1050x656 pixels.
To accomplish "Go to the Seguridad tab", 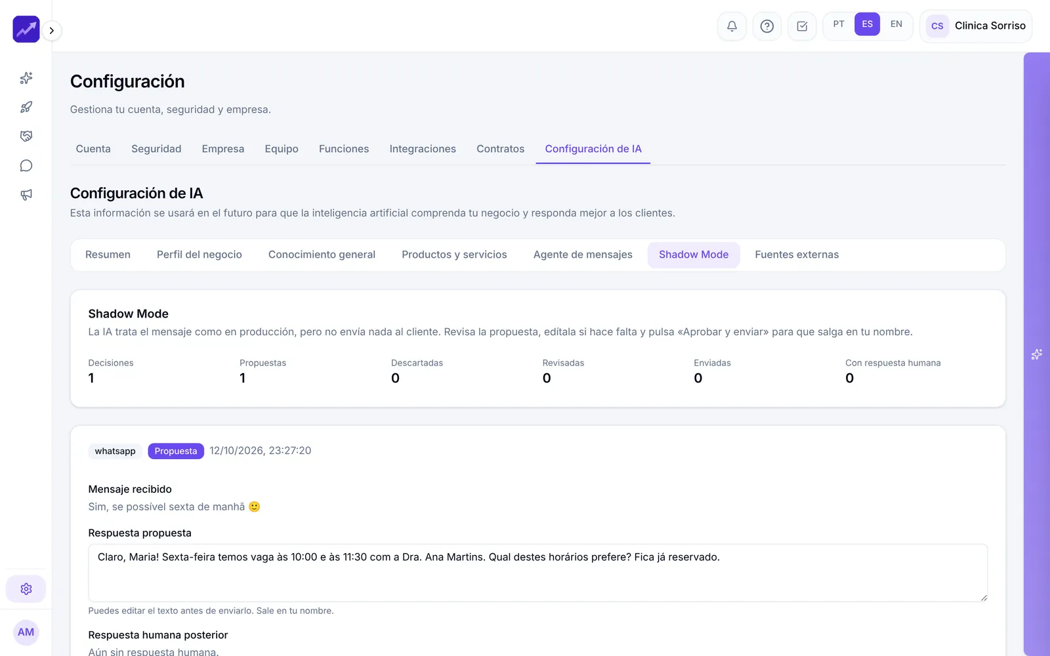I will coord(156,149).
